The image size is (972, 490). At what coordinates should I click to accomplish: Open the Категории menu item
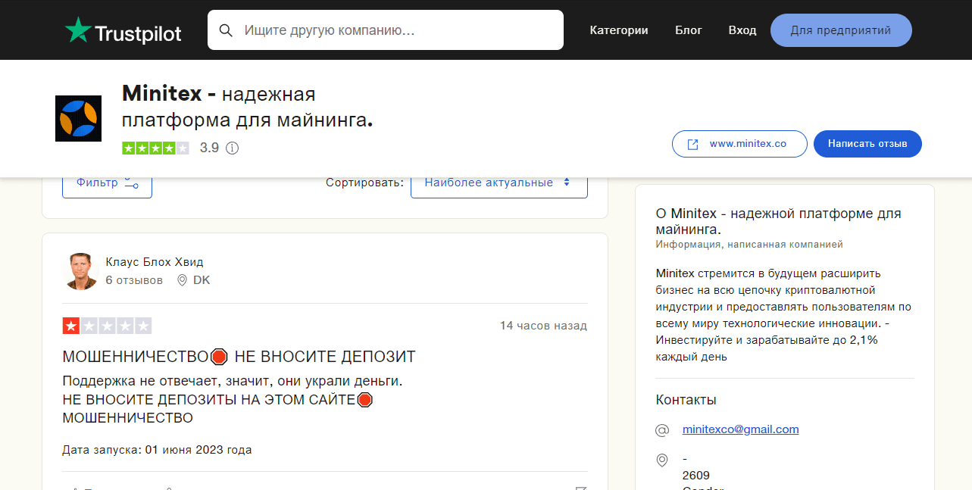618,30
